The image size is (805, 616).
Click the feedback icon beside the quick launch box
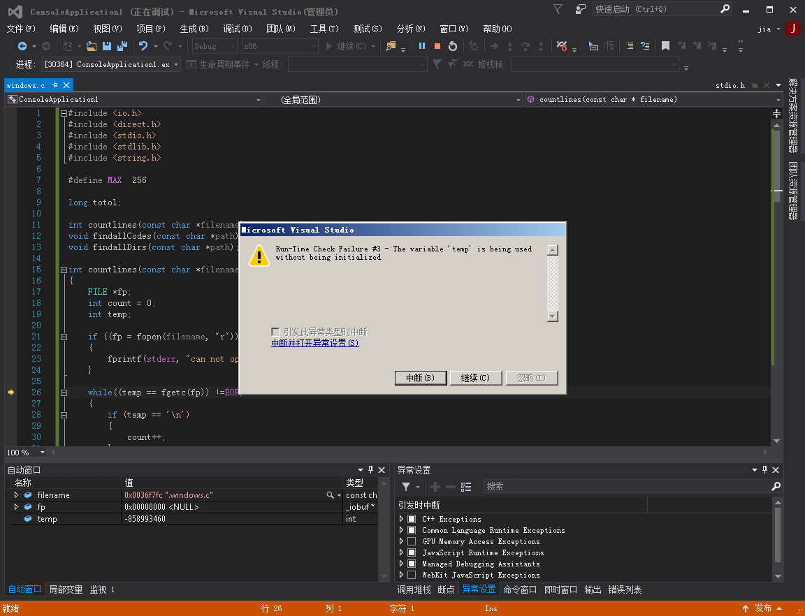coord(580,9)
